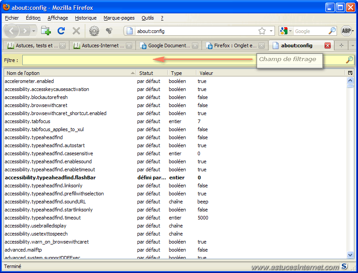Image resolution: width=358 pixels, height=273 pixels.
Task: Click the Firefox logo in the title bar
Action: tap(6, 7)
